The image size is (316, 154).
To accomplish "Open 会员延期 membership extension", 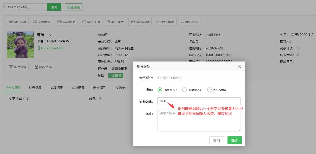I will (91, 22).
